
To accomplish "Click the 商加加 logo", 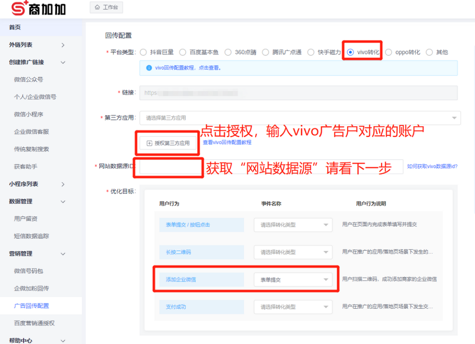I will 38,8.
